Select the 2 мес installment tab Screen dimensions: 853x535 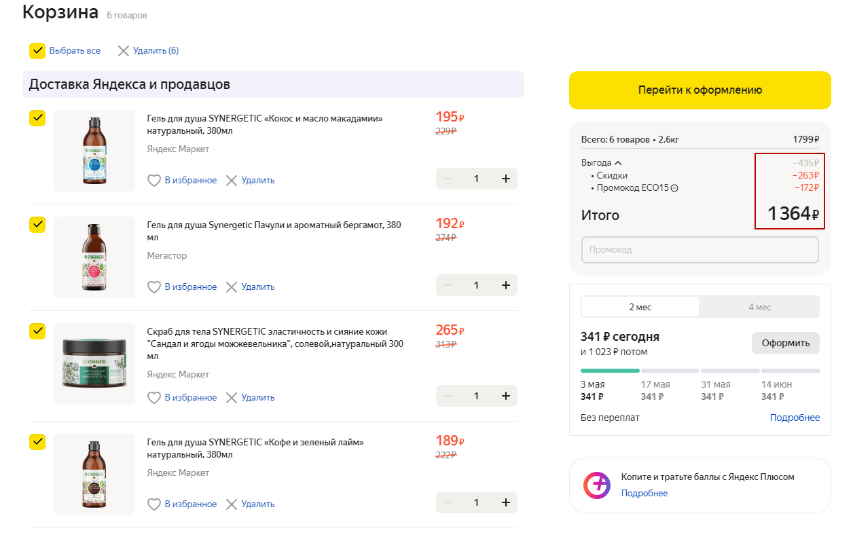pos(640,307)
